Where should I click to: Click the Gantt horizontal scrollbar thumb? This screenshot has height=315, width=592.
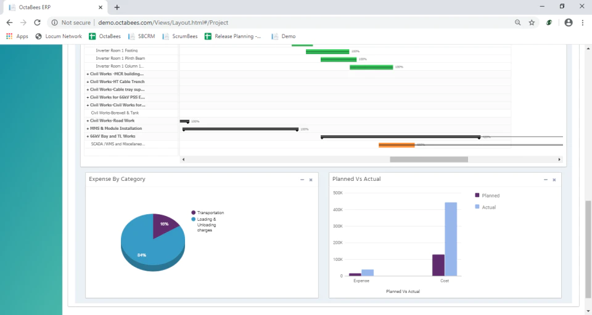pos(429,159)
